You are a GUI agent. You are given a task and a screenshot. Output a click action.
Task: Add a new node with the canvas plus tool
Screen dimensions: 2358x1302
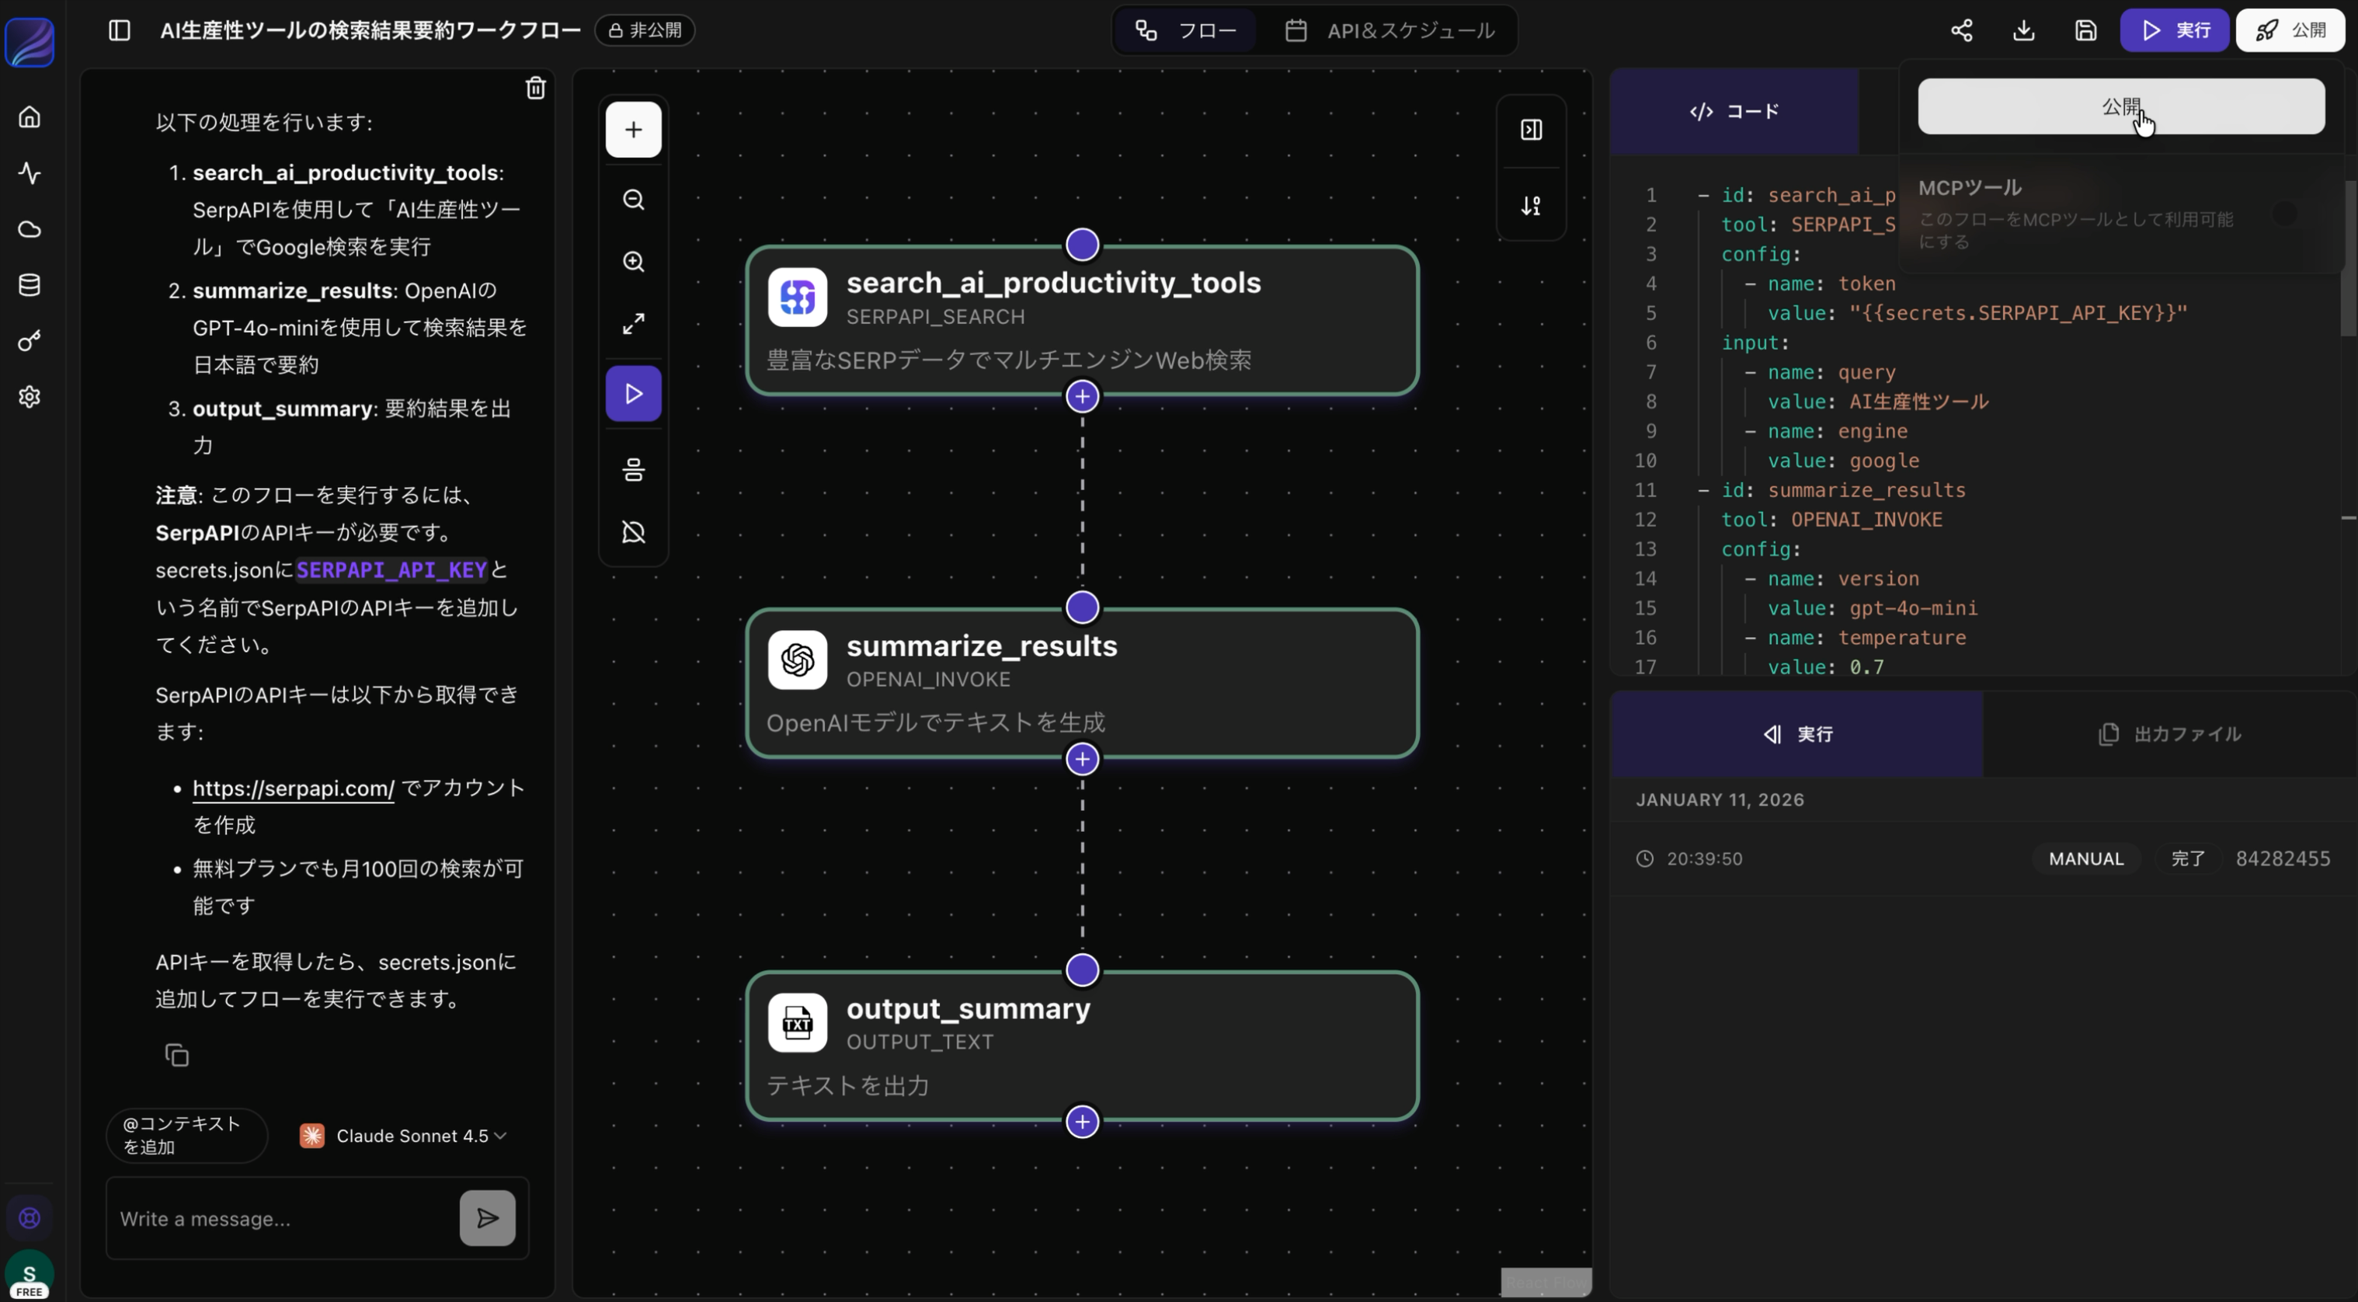634,129
